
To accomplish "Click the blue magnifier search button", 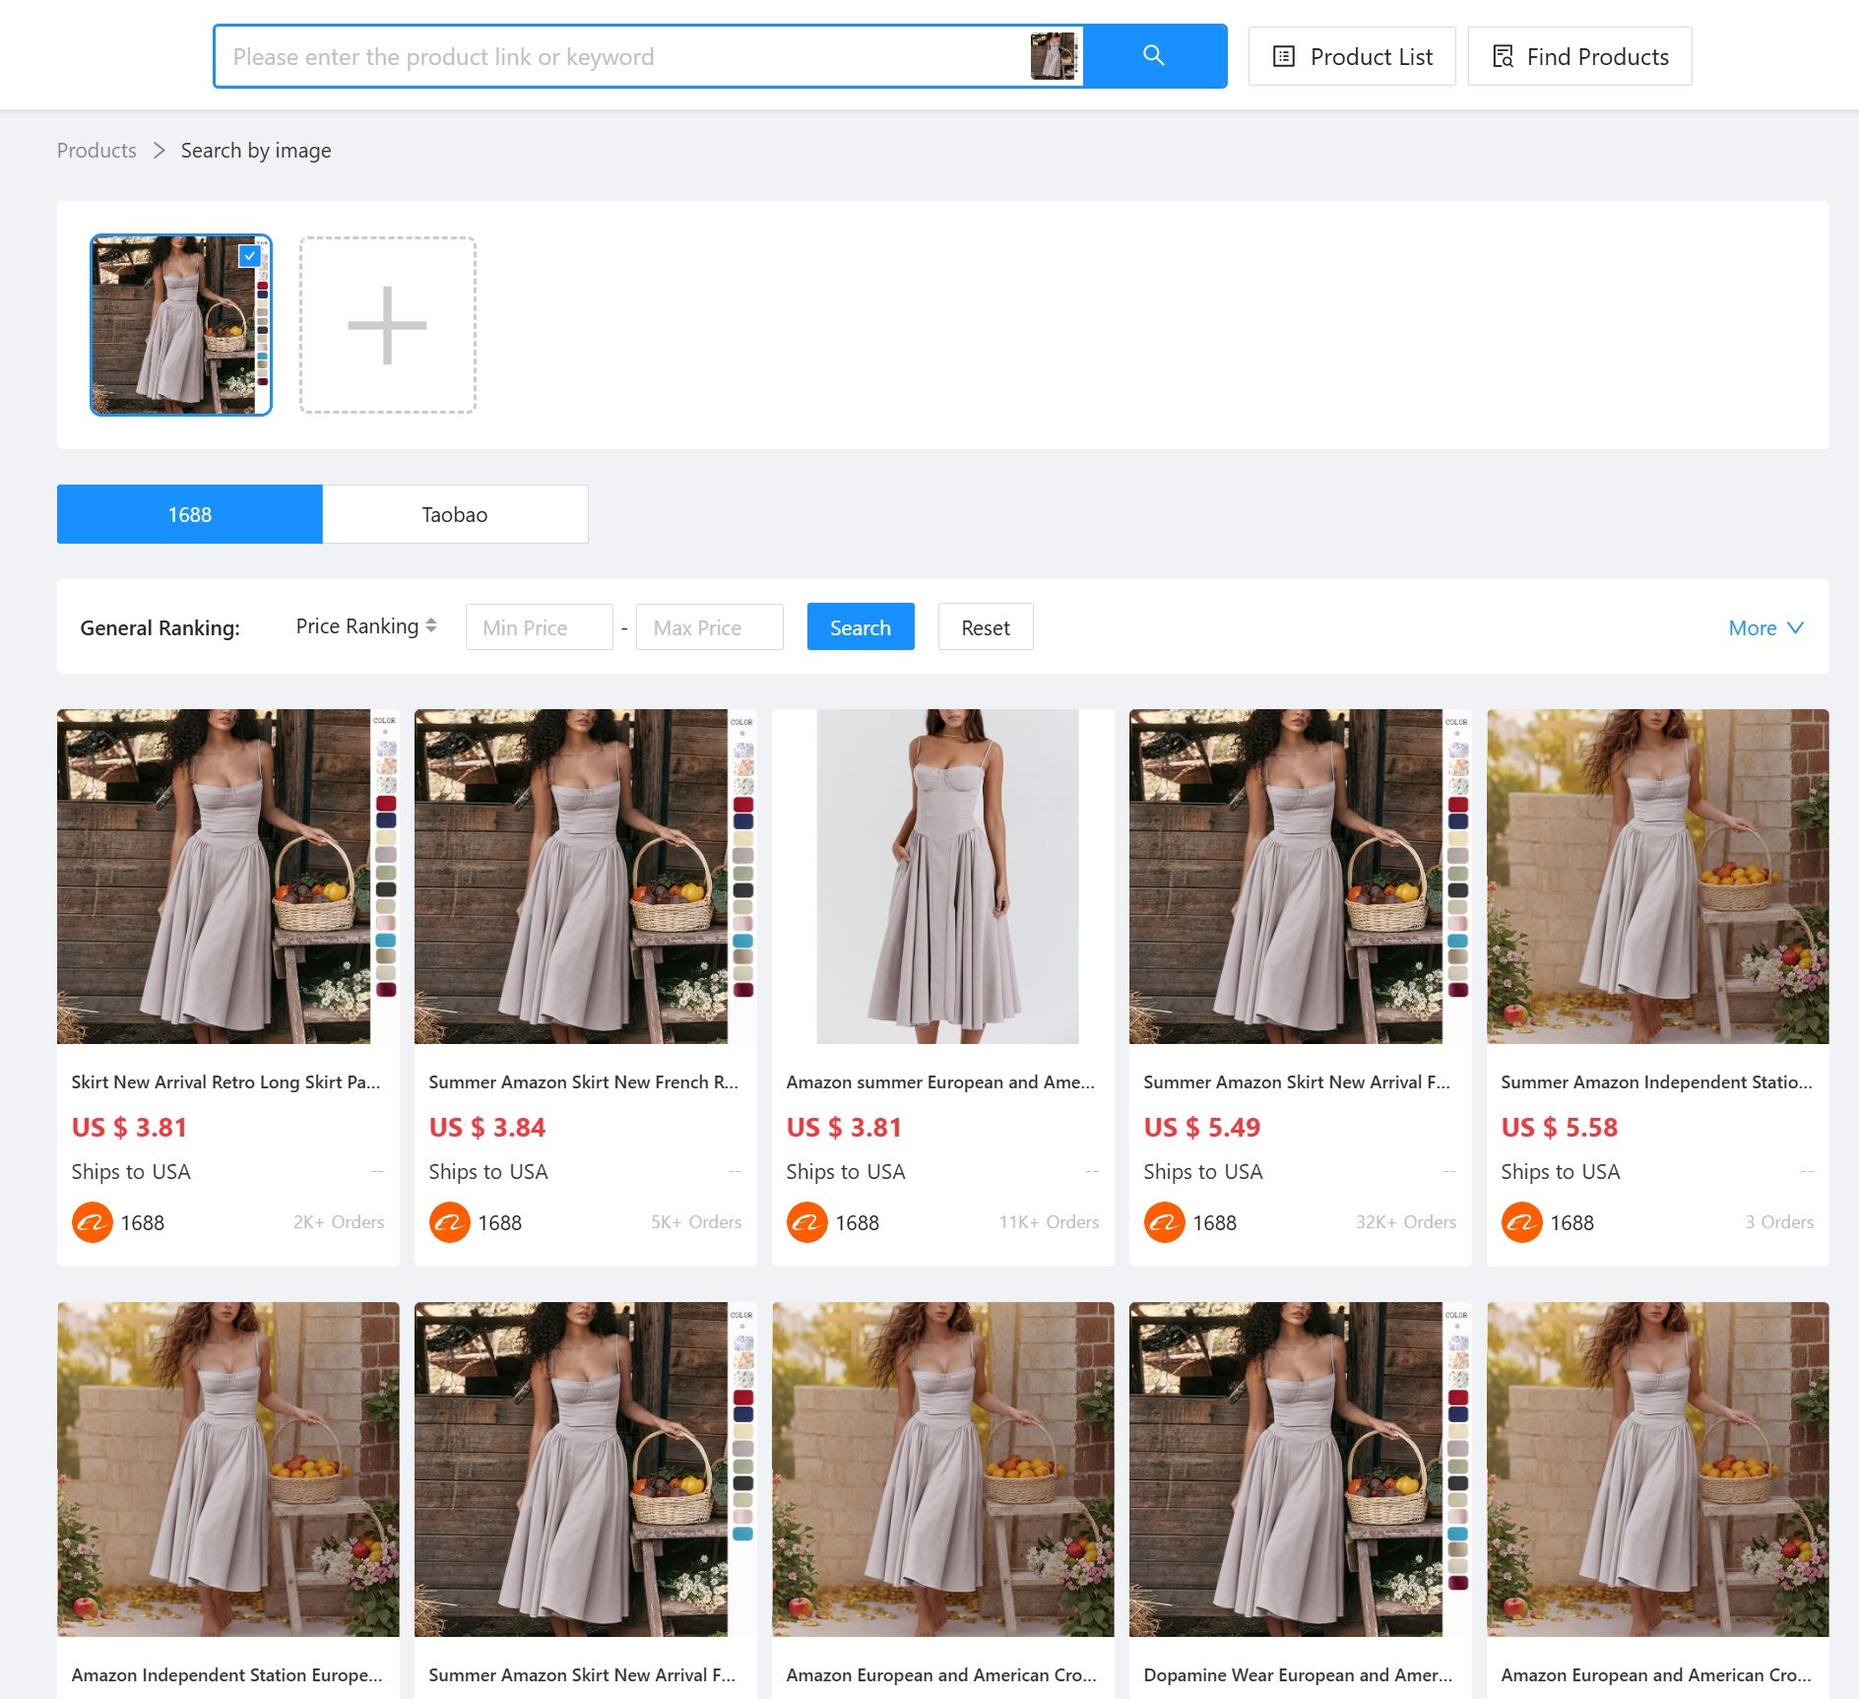I will 1154,56.
